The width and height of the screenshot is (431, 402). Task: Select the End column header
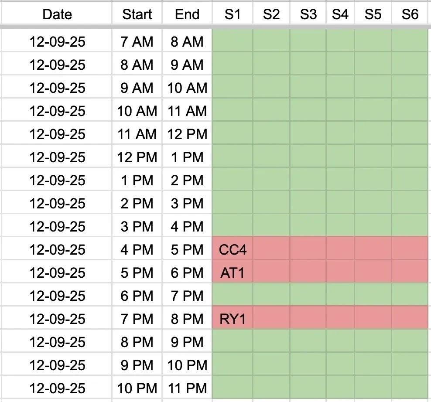(x=187, y=14)
